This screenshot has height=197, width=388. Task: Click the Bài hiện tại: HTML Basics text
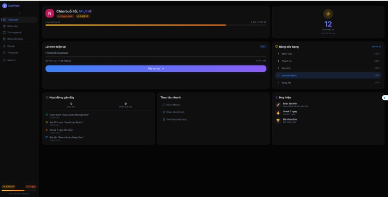click(58, 61)
